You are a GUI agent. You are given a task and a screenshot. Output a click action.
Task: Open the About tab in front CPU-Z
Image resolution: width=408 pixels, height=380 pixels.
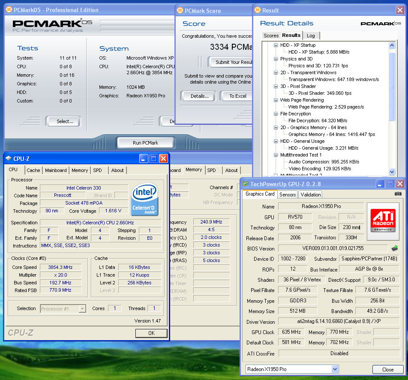pyautogui.click(x=117, y=170)
